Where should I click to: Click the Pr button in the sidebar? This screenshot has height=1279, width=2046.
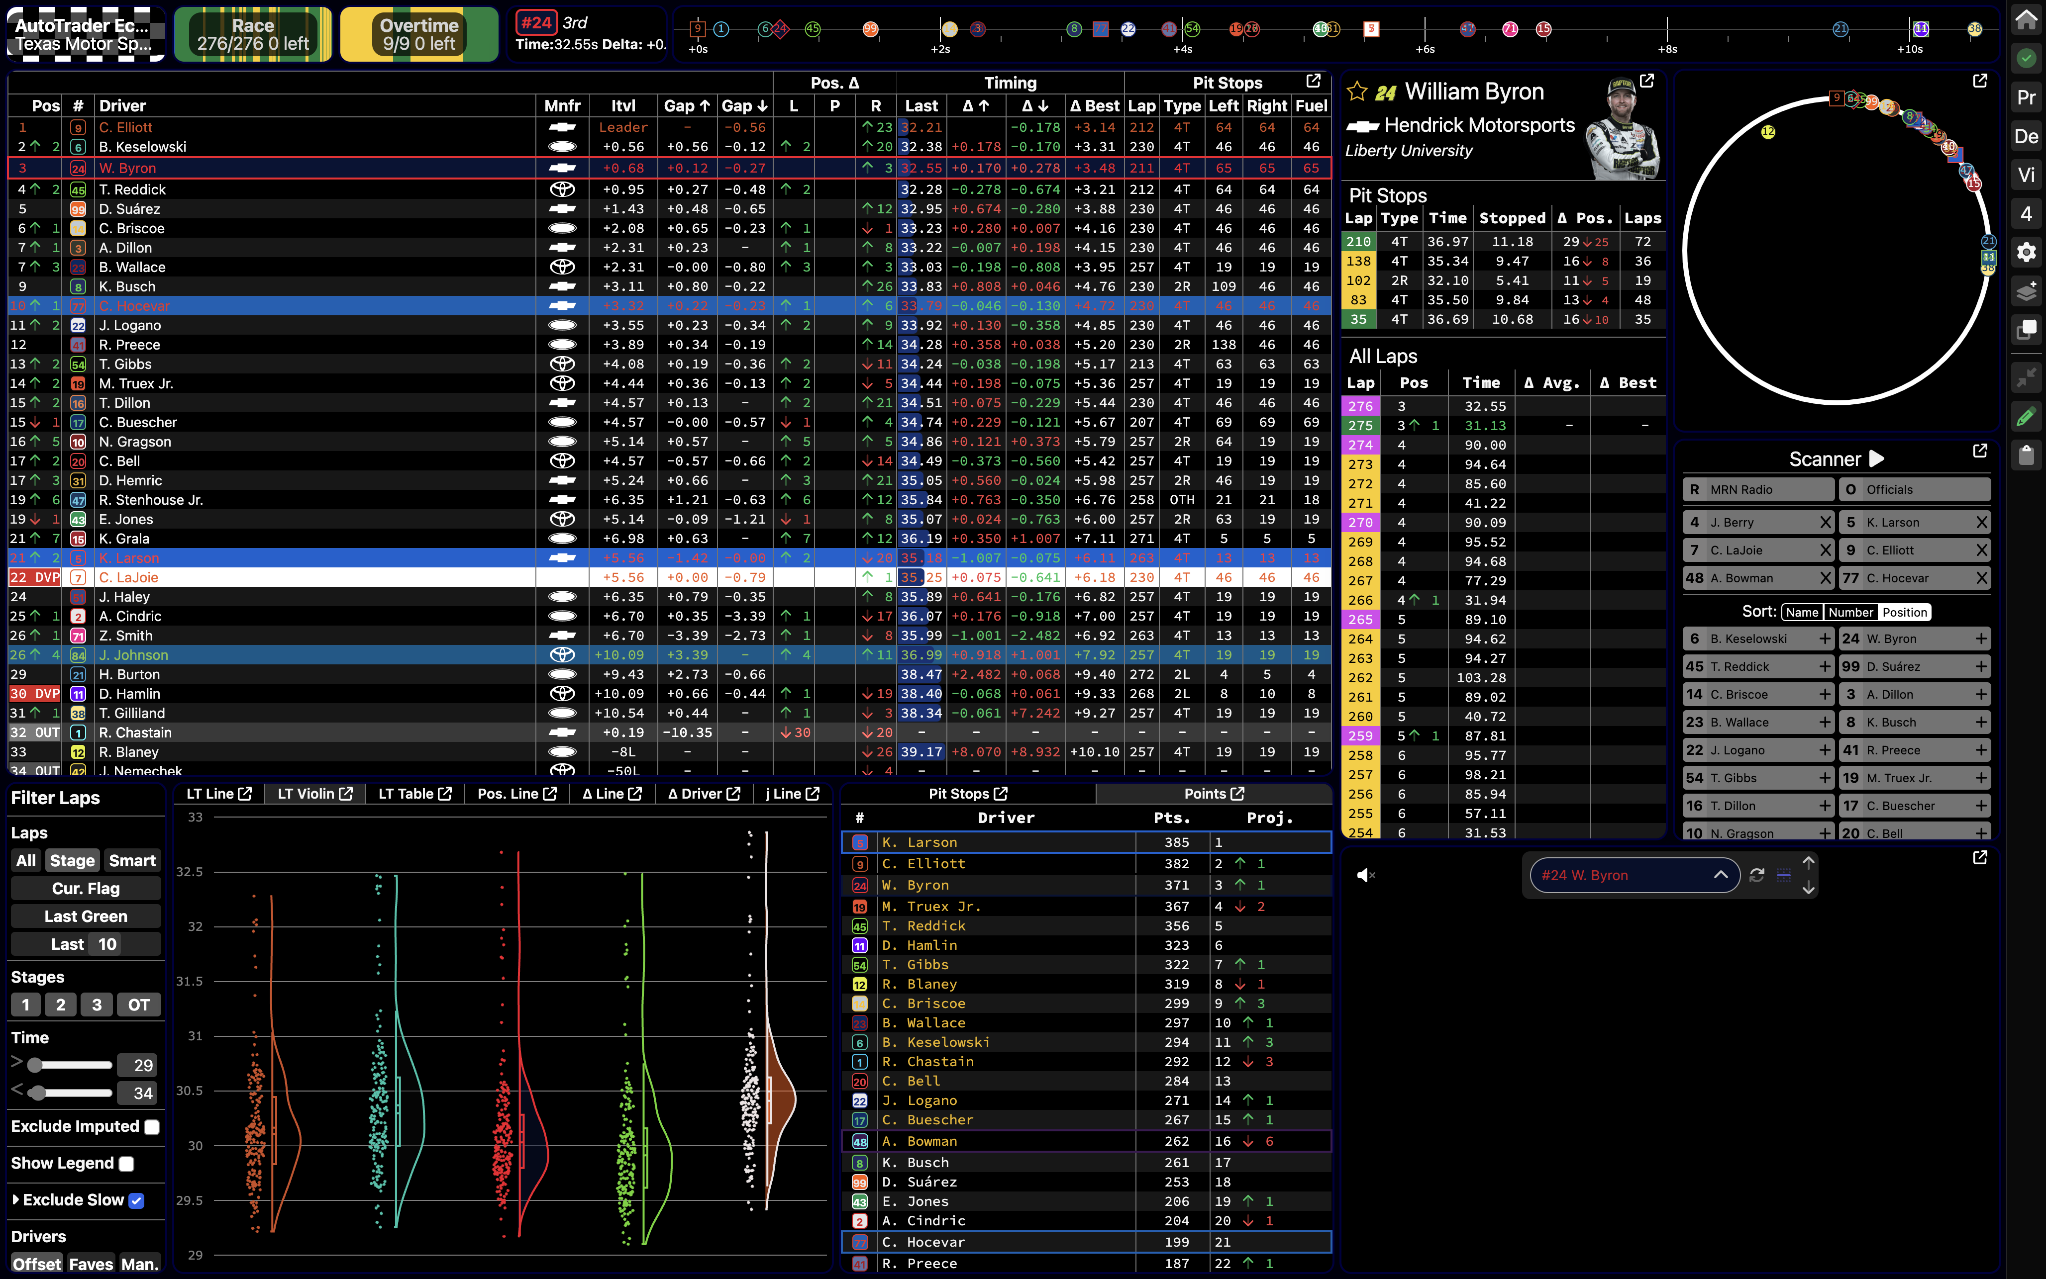click(2026, 97)
